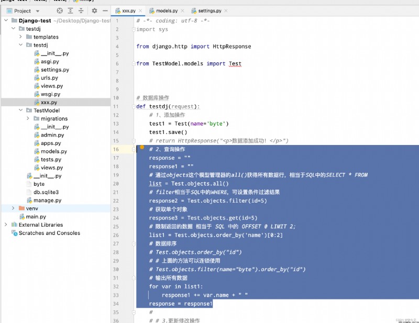Viewport: 419px width, 323px height.
Task: Hide the Project panel with minus icon
Action: pyautogui.click(x=105, y=10)
